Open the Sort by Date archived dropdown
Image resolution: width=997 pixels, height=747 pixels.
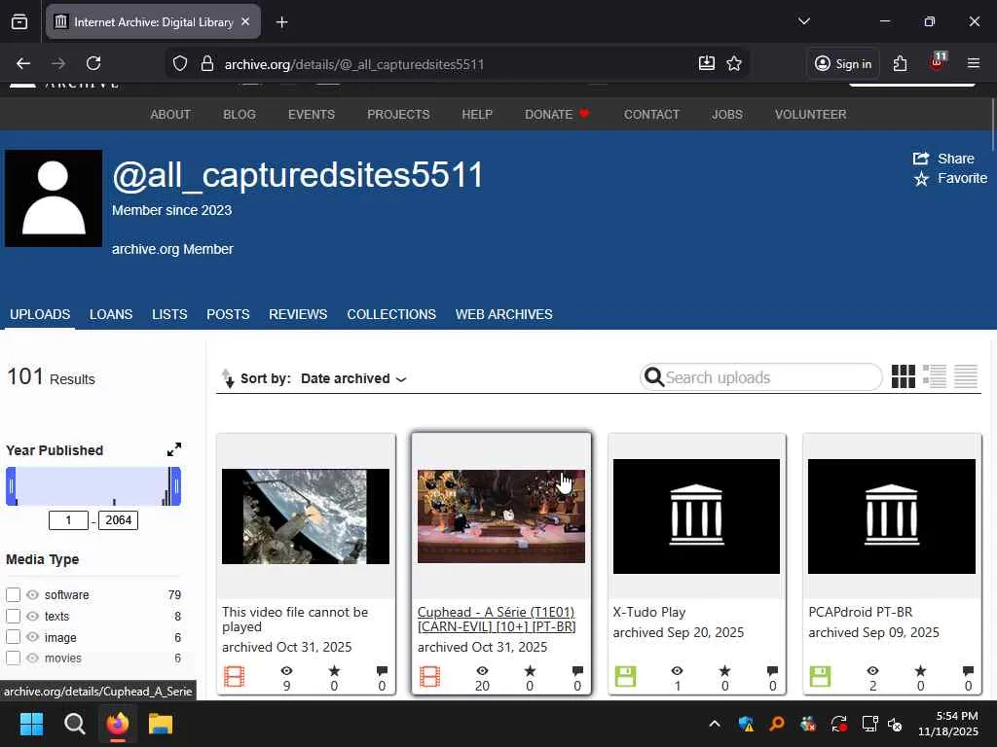[353, 378]
